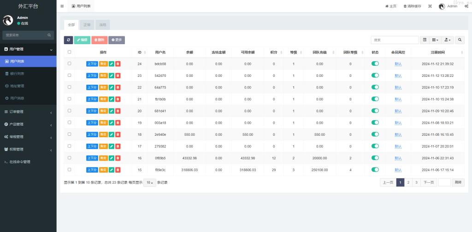
Task: Toggle the table view icon next to search box
Action: click(x=425, y=40)
